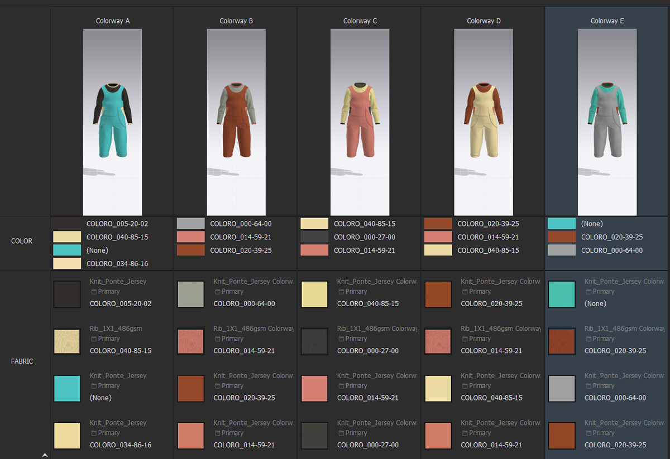Image resolution: width=670 pixels, height=459 pixels.
Task: Click COLORO_034-86-16 label under Colorway A's fabric
Action: (121, 445)
